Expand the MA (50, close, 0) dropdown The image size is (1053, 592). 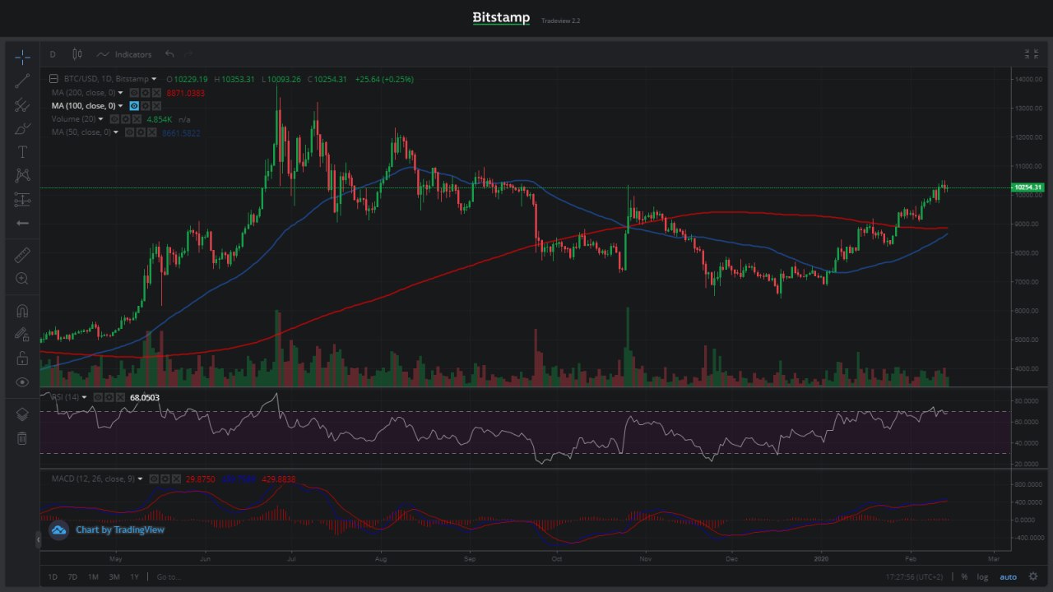[x=115, y=132]
